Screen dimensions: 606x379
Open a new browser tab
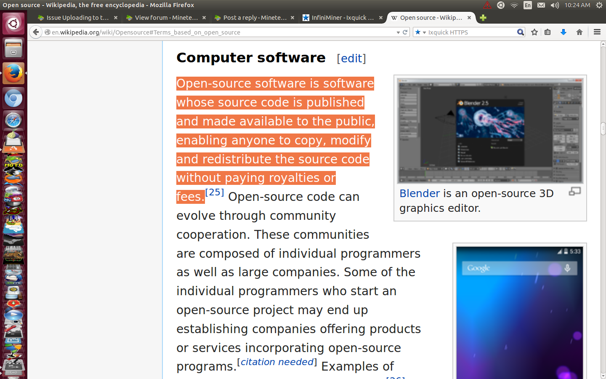coord(483,18)
